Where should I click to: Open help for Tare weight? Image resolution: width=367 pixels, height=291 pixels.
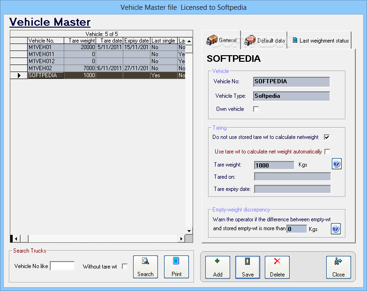337,164
